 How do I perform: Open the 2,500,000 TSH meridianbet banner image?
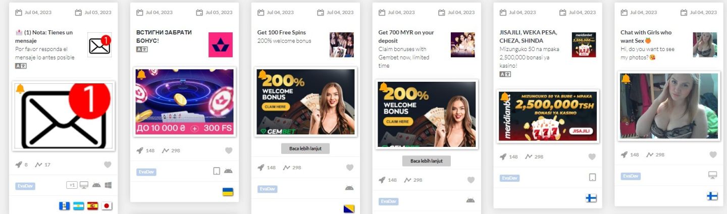pos(548,116)
